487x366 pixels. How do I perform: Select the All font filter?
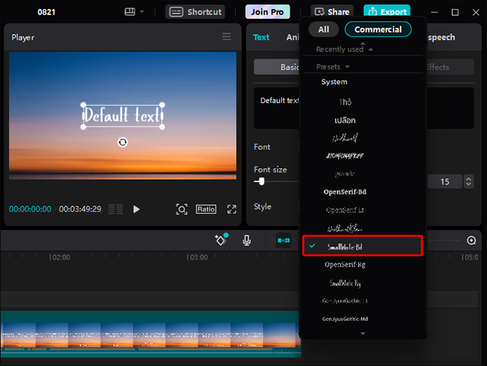click(324, 29)
